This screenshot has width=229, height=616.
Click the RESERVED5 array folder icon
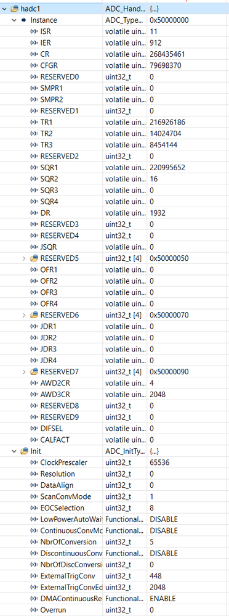[34, 258]
